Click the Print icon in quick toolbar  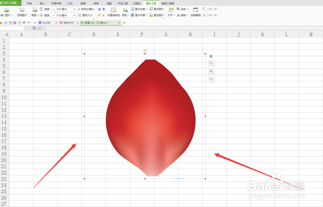point(15,23)
